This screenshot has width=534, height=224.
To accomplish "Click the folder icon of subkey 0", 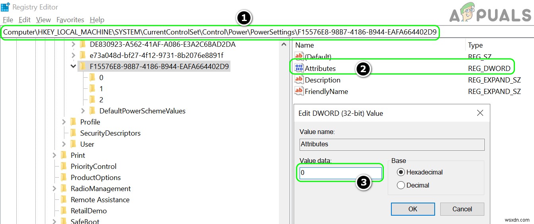I will (92, 77).
